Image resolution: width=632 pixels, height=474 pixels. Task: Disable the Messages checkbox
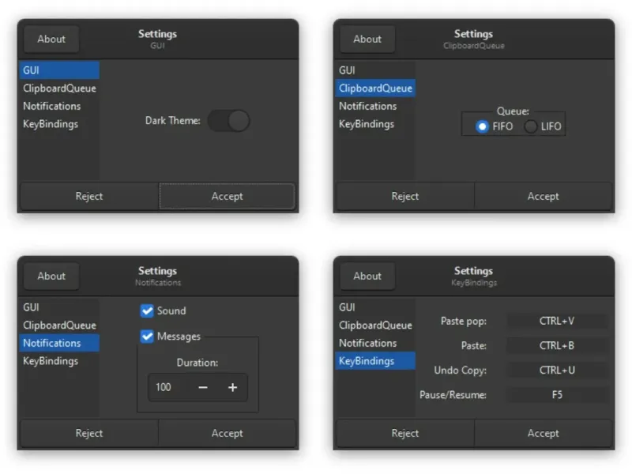coord(147,337)
